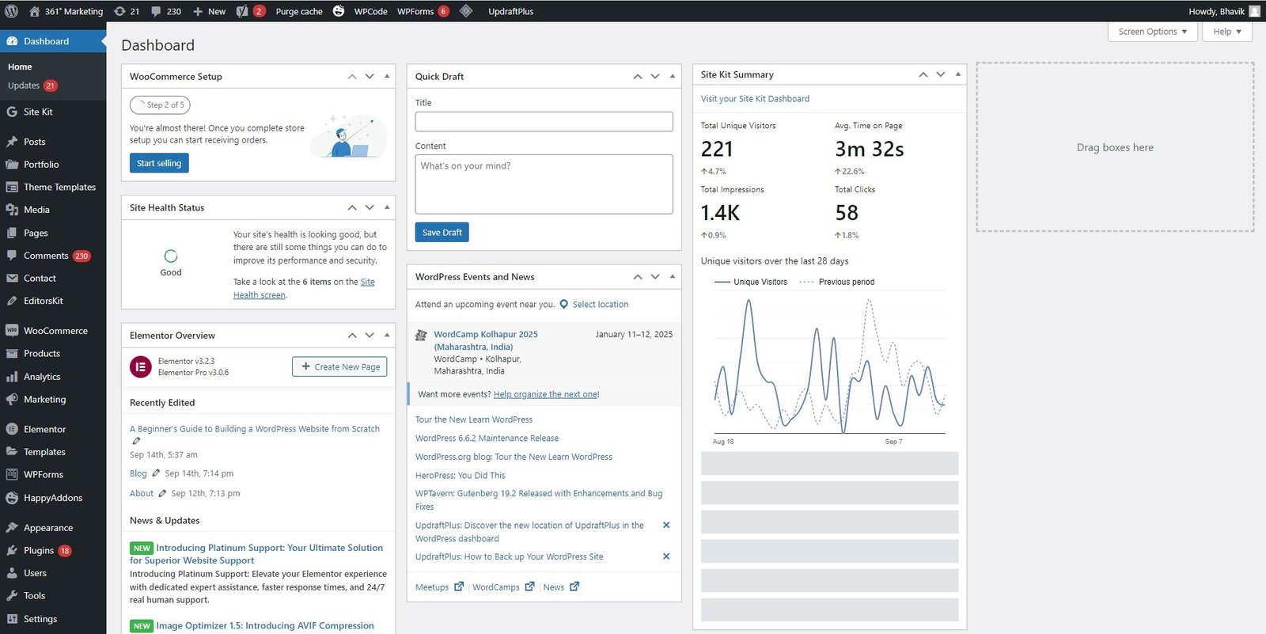Click the Analytics bar chart icon
Viewport: 1266px width, 634px height.
coord(12,377)
